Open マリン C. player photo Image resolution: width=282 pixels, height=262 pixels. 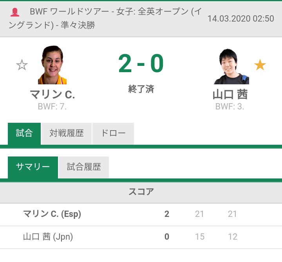52,65
